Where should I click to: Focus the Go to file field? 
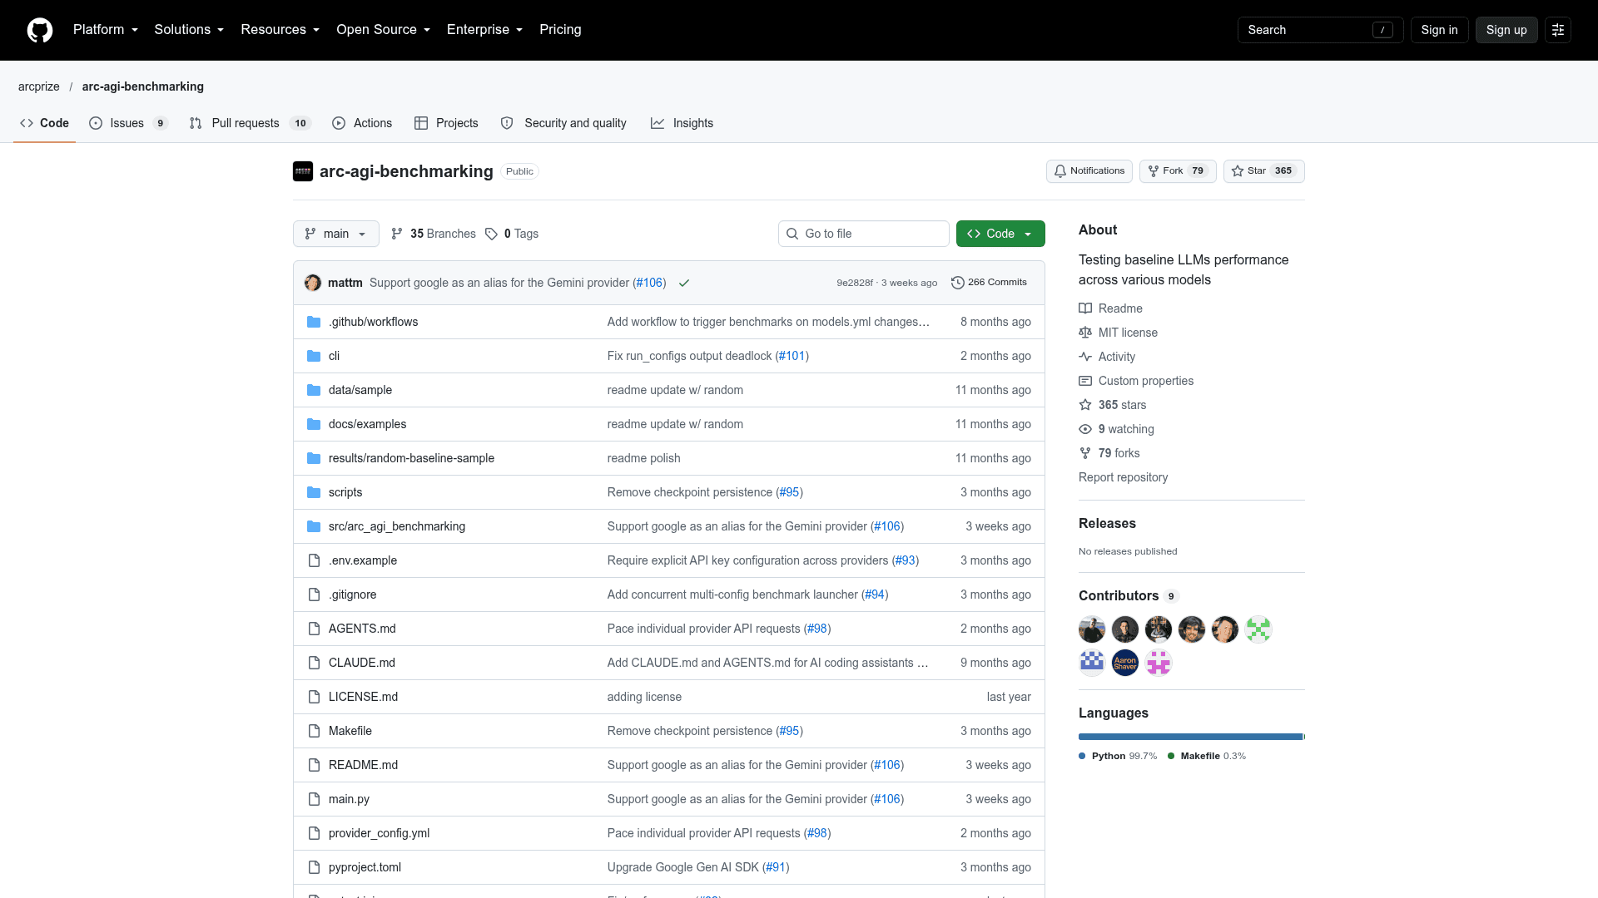point(863,234)
